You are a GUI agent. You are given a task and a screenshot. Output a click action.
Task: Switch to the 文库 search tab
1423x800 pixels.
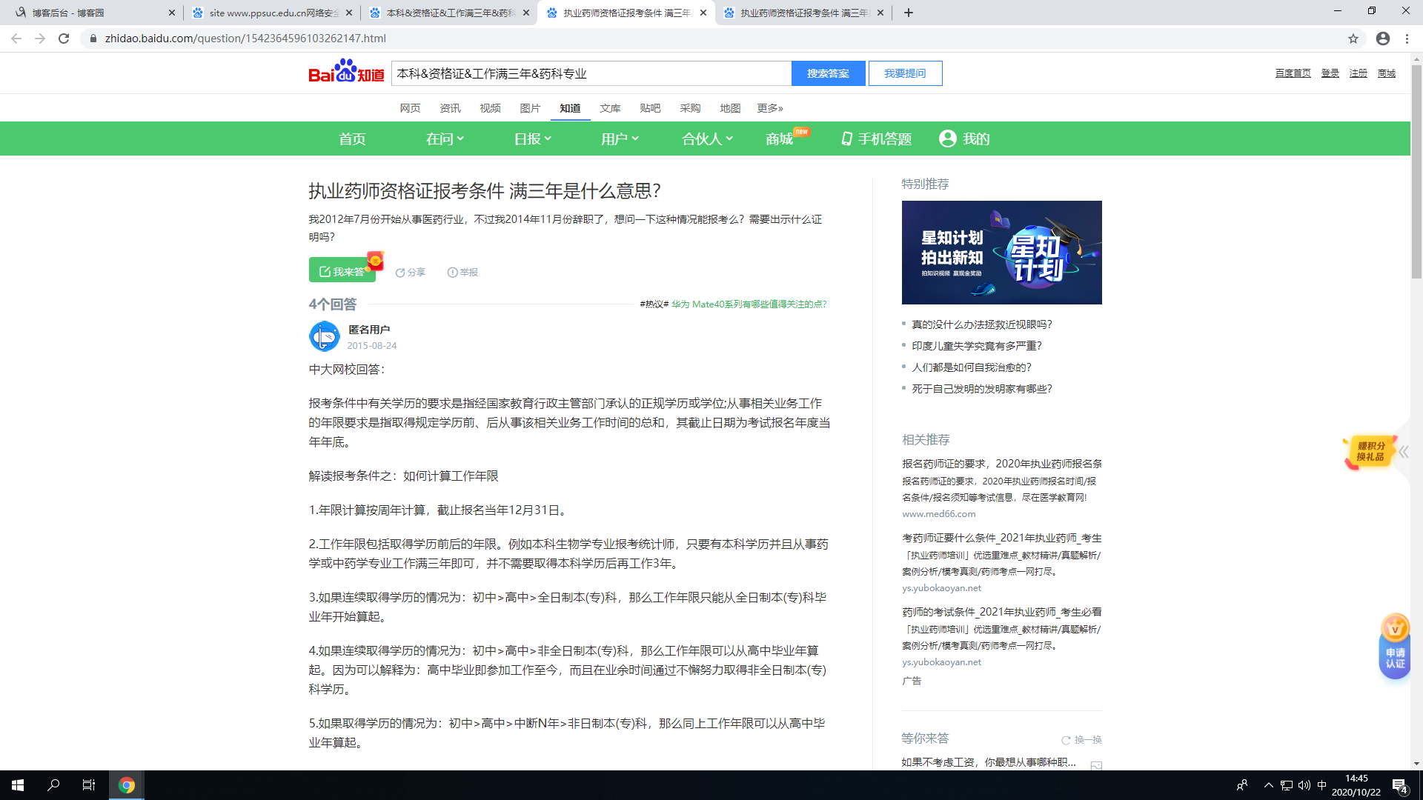coord(610,108)
